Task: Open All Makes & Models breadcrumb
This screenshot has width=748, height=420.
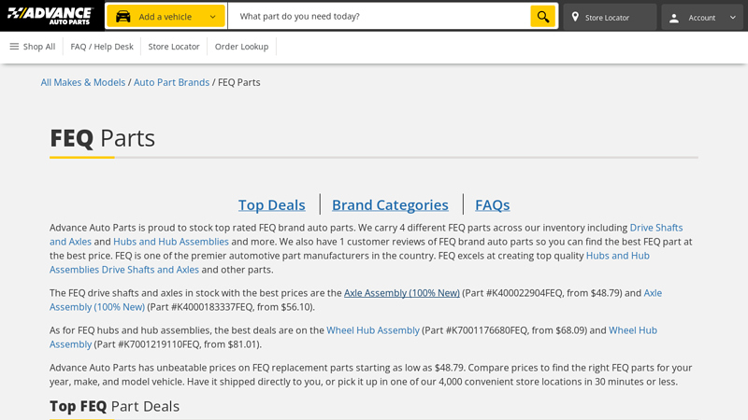Action: [x=83, y=82]
